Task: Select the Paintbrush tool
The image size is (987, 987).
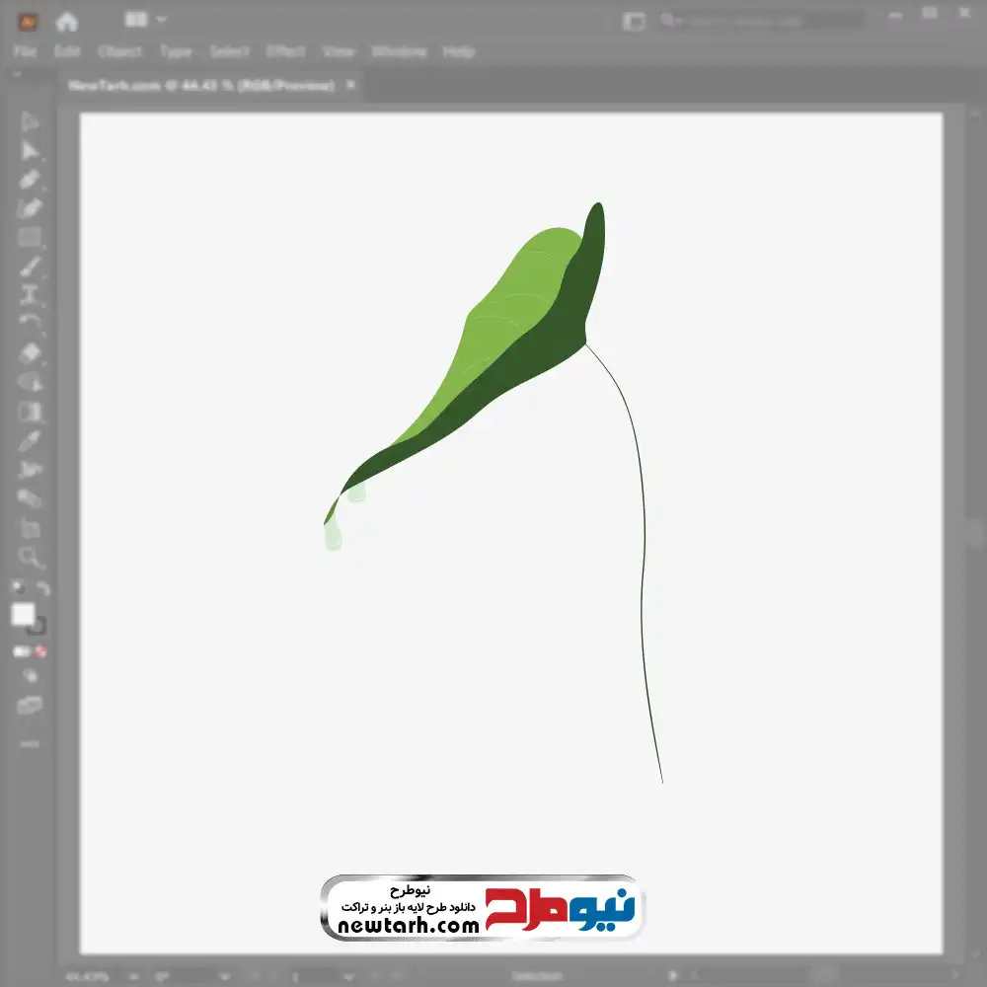Action: click(29, 266)
